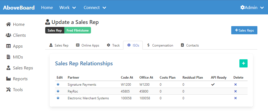Image resolution: width=268 pixels, height=111 pixels.
Task: Toggle API Ready checkmark for Signature Payments
Action: (213, 85)
